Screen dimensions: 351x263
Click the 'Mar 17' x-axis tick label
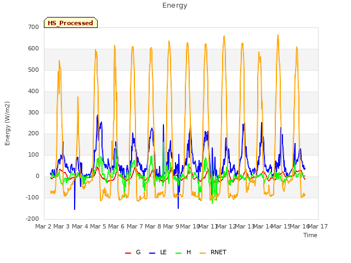318,226
